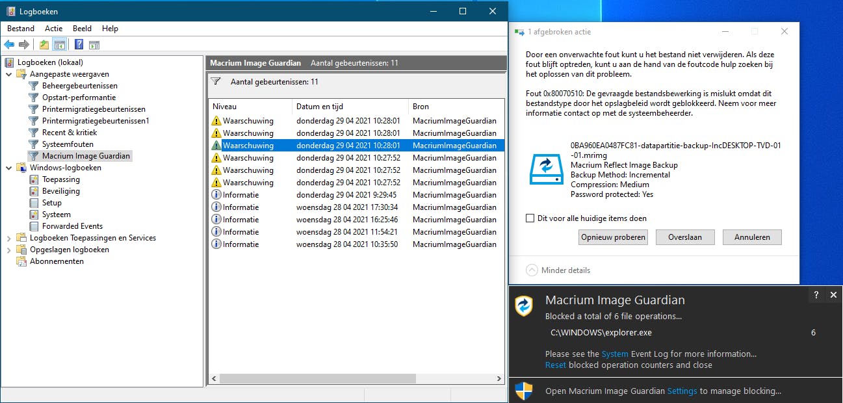This screenshot has height=403, width=843.
Task: Check 'Dit voor alle huidige items doen'
Action: click(x=530, y=218)
